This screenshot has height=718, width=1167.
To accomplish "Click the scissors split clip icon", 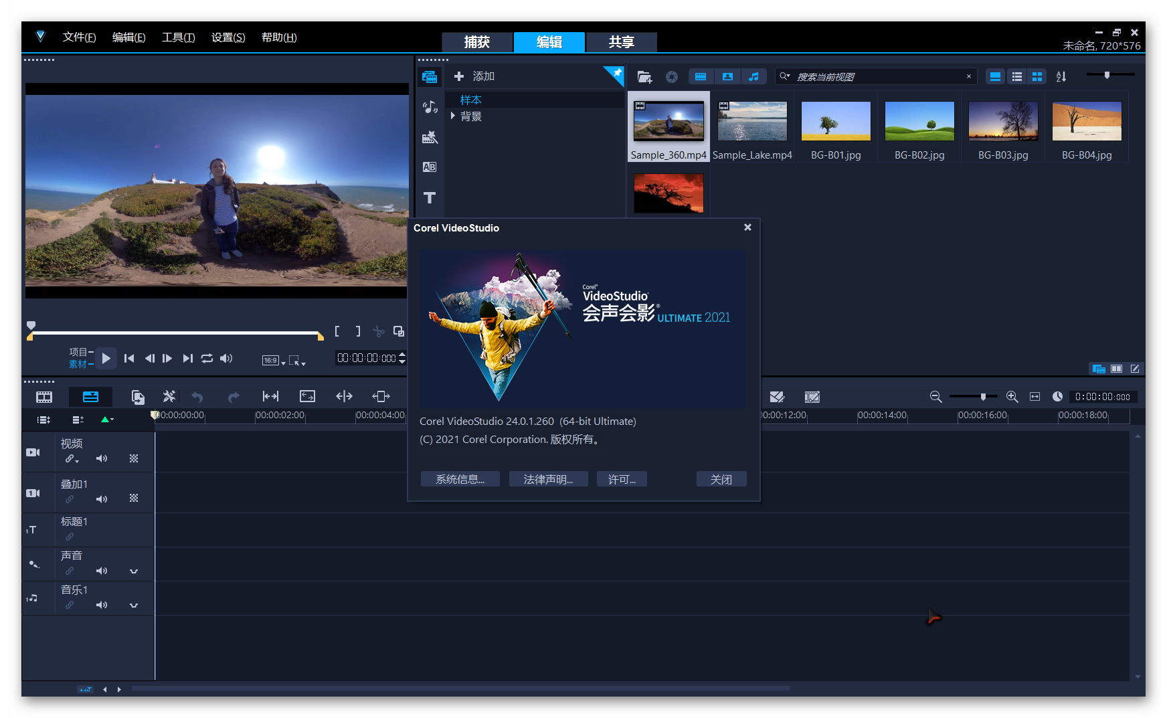I will 379,331.
